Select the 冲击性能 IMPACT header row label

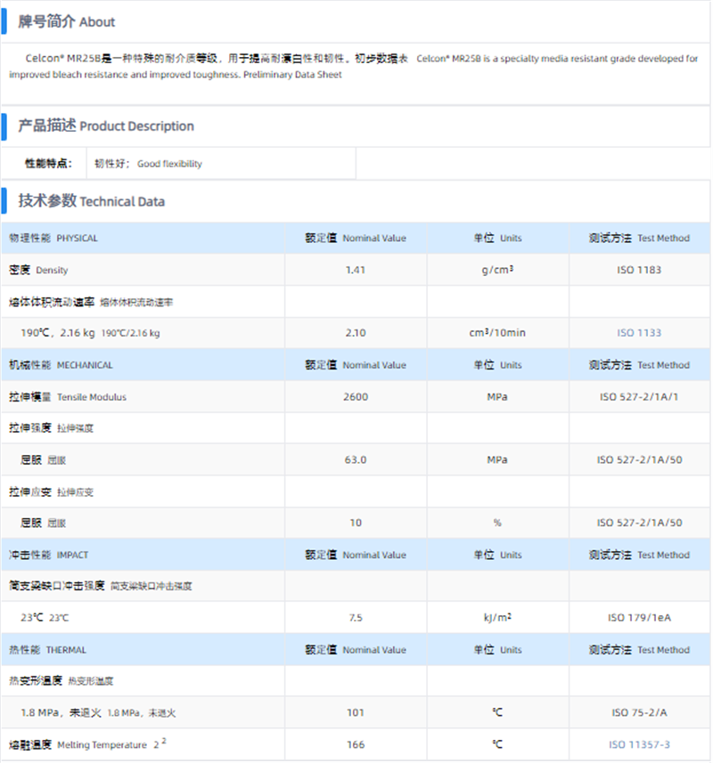tap(49, 555)
